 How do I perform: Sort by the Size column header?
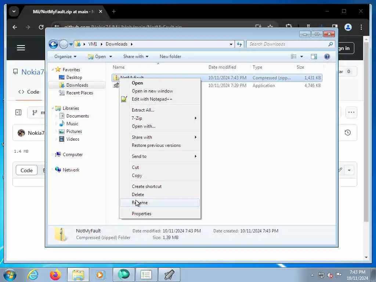coord(309,67)
